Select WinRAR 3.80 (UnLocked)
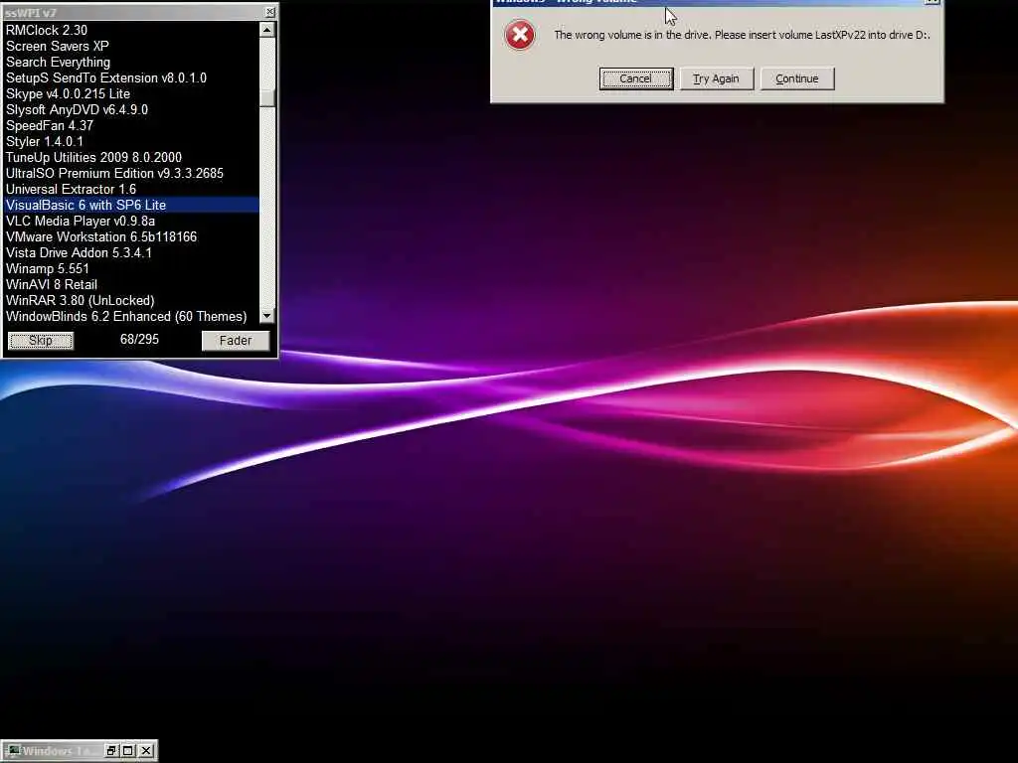Image resolution: width=1018 pixels, height=763 pixels. coord(132,300)
